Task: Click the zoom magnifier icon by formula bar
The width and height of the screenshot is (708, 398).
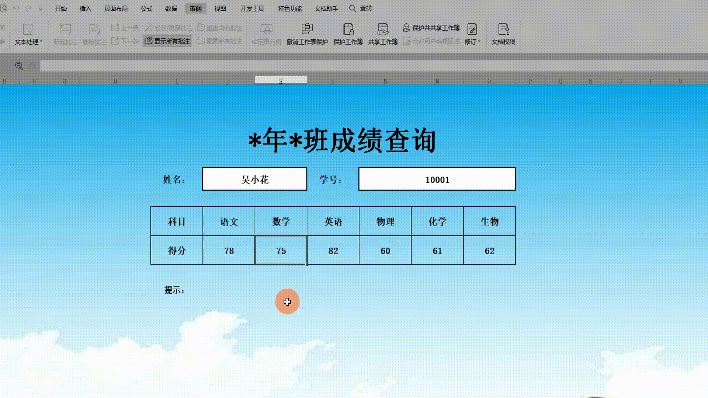Action: 19,66
